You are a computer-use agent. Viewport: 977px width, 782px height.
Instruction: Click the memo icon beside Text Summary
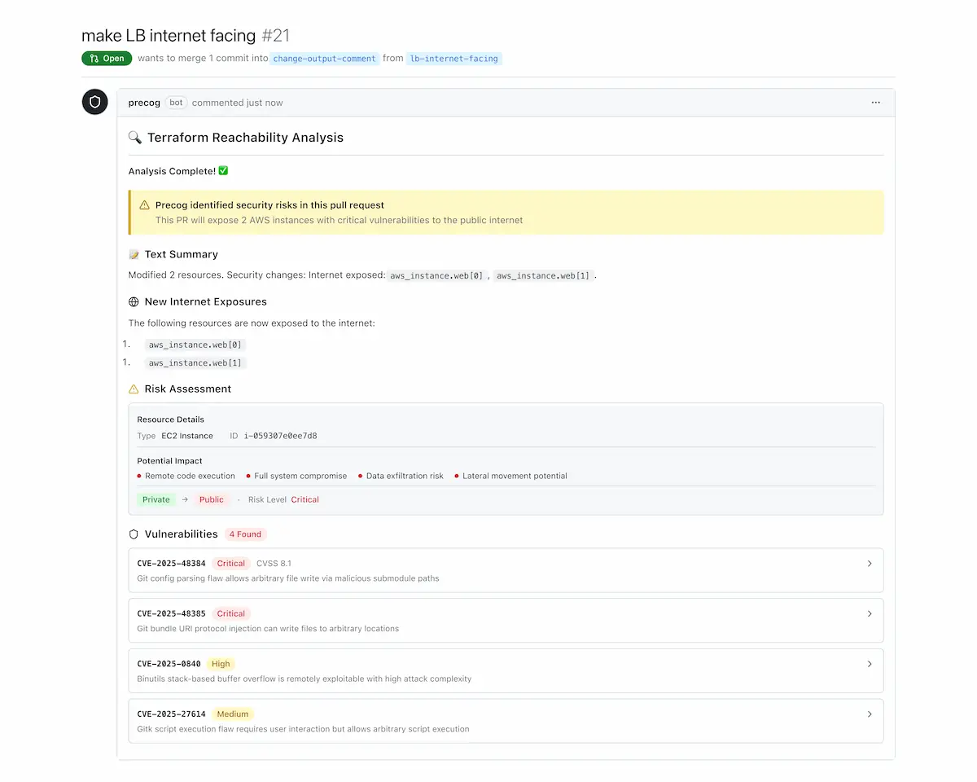(x=133, y=254)
